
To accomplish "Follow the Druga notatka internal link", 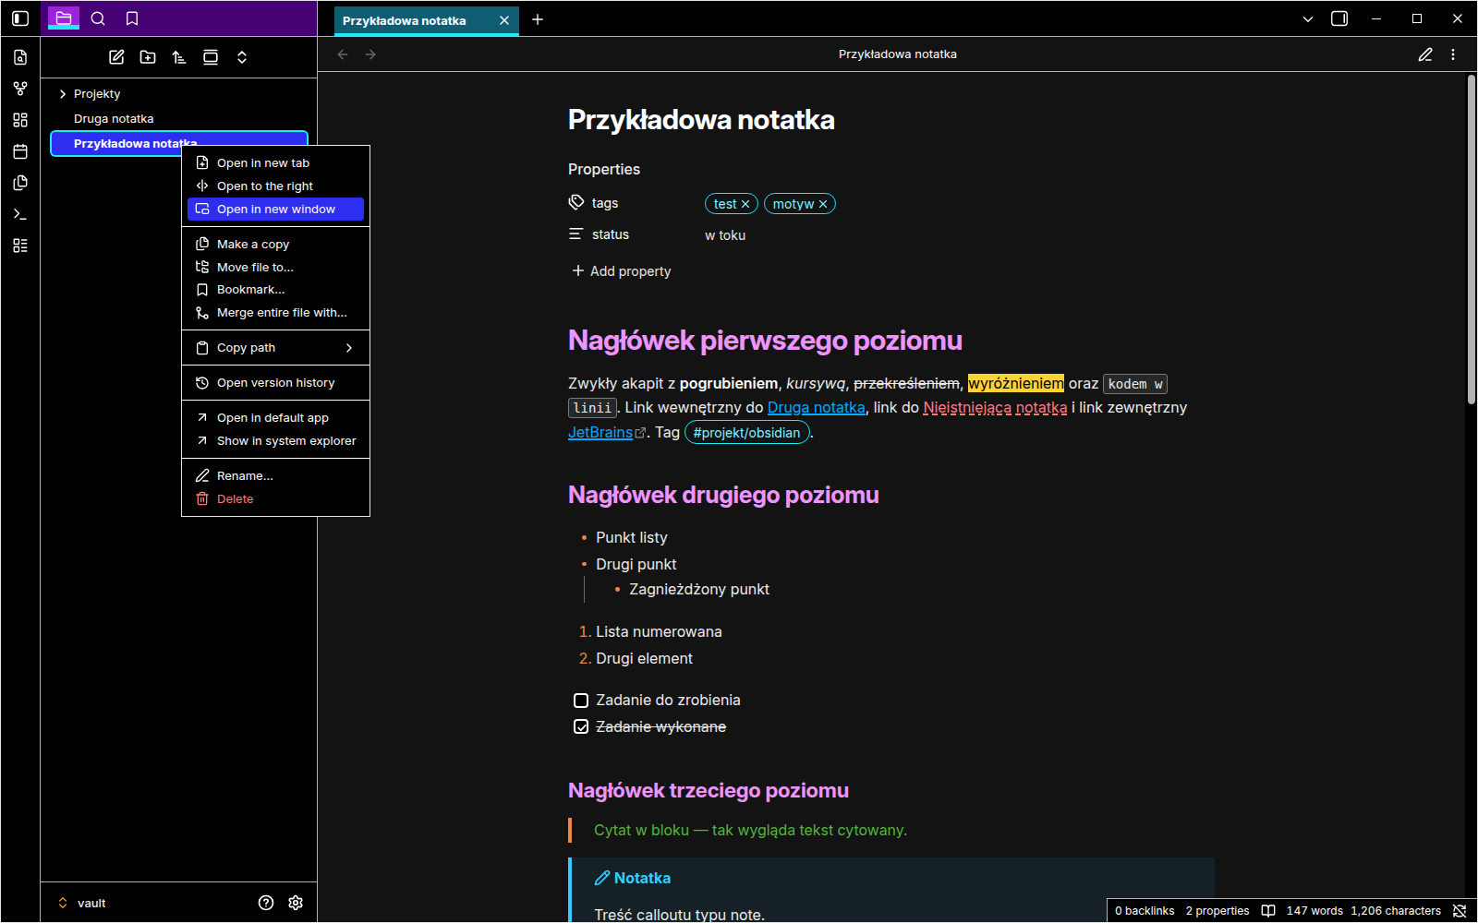I will (817, 407).
